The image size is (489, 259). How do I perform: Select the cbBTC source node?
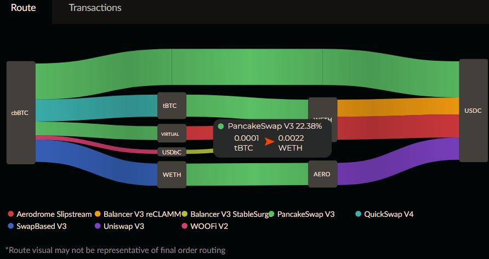tap(21, 112)
